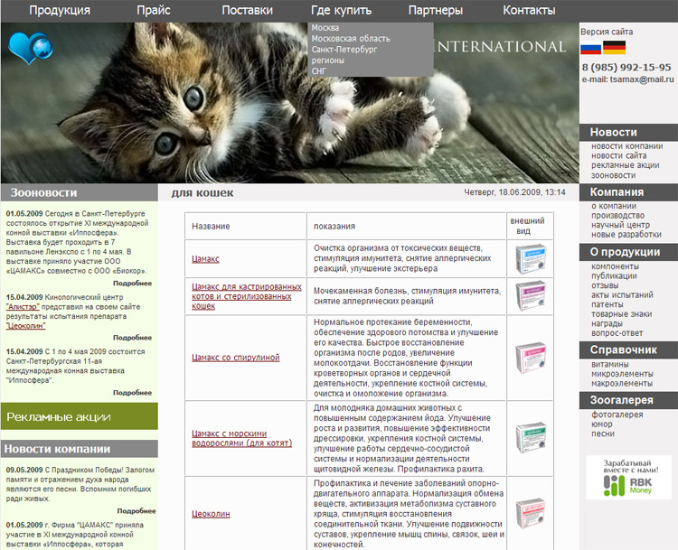Follow the "Цеоколин" link in Зооновости
678x550 pixels.
click(x=25, y=326)
